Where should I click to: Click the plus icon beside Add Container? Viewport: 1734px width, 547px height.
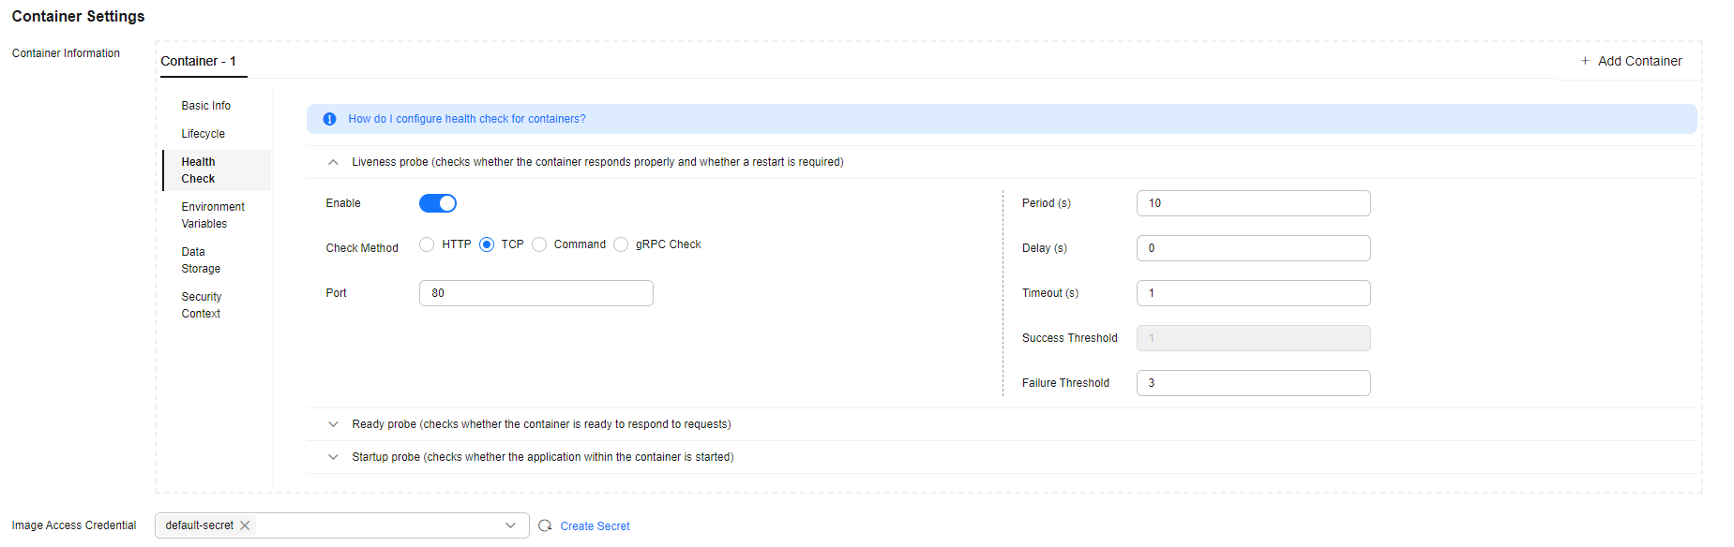[1585, 61]
